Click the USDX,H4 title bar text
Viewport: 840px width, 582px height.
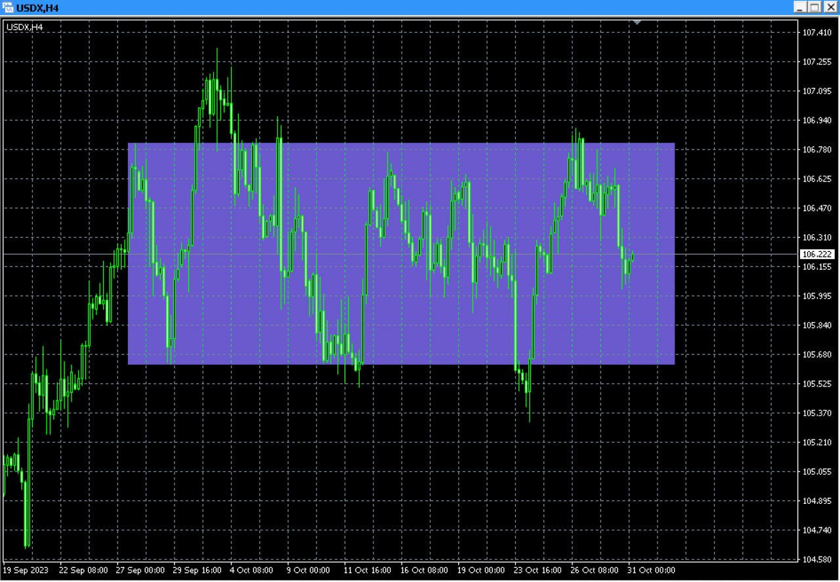coord(37,7)
